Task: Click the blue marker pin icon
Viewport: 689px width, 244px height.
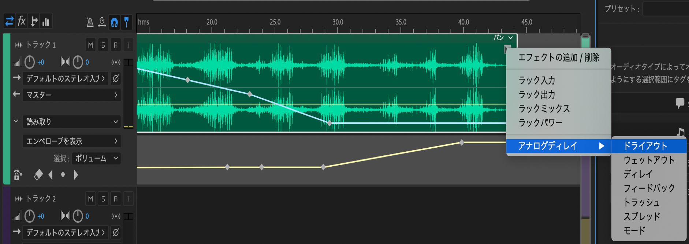Action: 126,22
